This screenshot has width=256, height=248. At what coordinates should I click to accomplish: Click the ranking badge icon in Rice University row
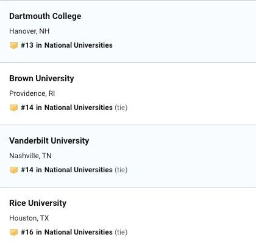pyautogui.click(x=13, y=232)
